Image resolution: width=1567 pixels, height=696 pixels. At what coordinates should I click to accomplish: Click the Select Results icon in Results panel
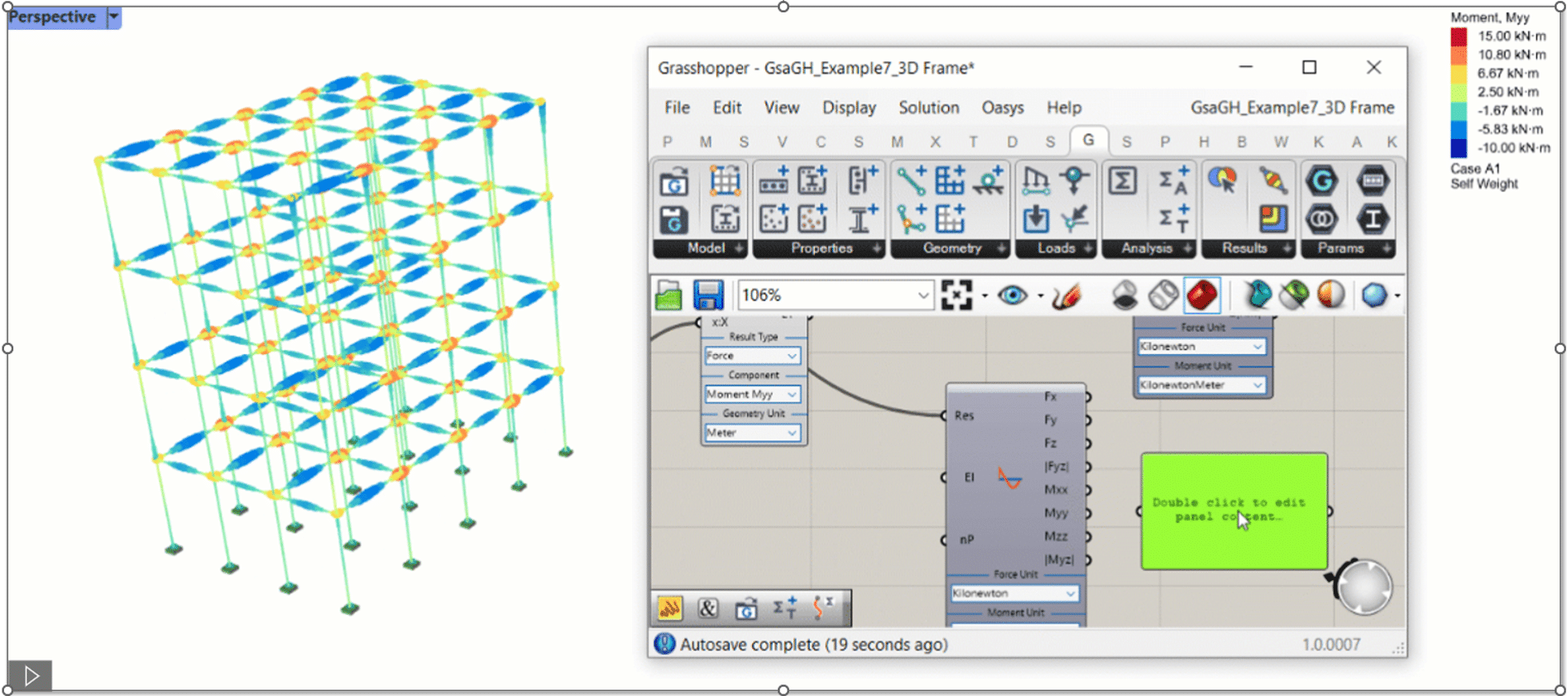1222,181
